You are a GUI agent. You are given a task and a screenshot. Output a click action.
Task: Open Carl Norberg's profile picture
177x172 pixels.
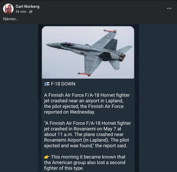pyautogui.click(x=8, y=9)
